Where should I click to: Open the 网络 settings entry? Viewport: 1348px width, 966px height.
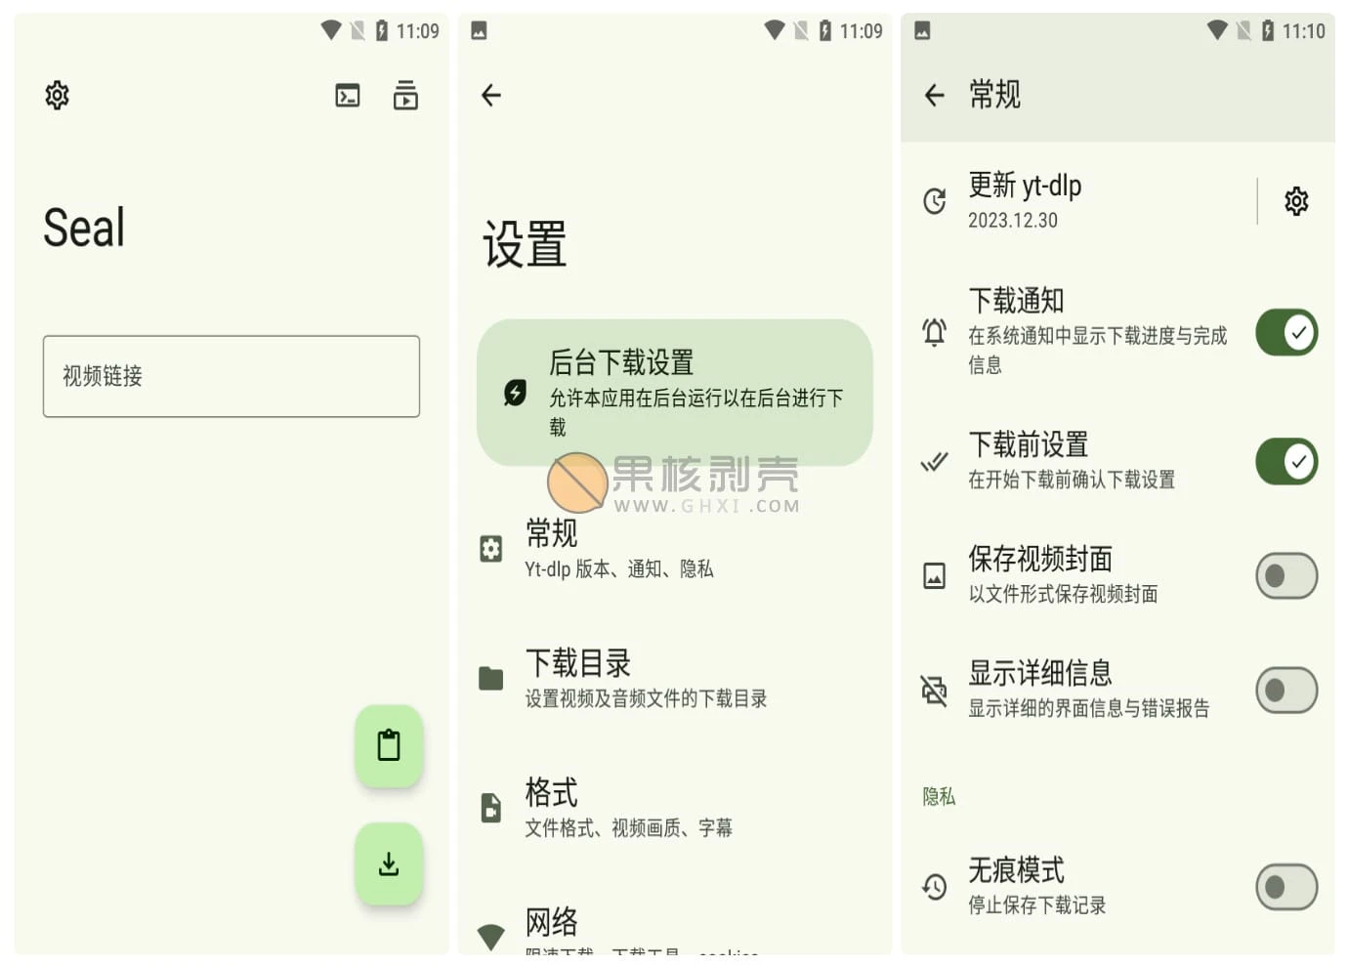pos(675,928)
